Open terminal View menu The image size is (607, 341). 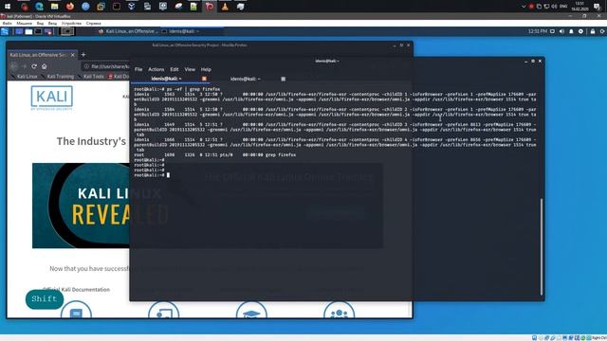[190, 69]
